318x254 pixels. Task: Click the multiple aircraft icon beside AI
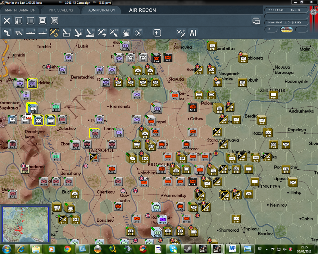[x=181, y=33]
